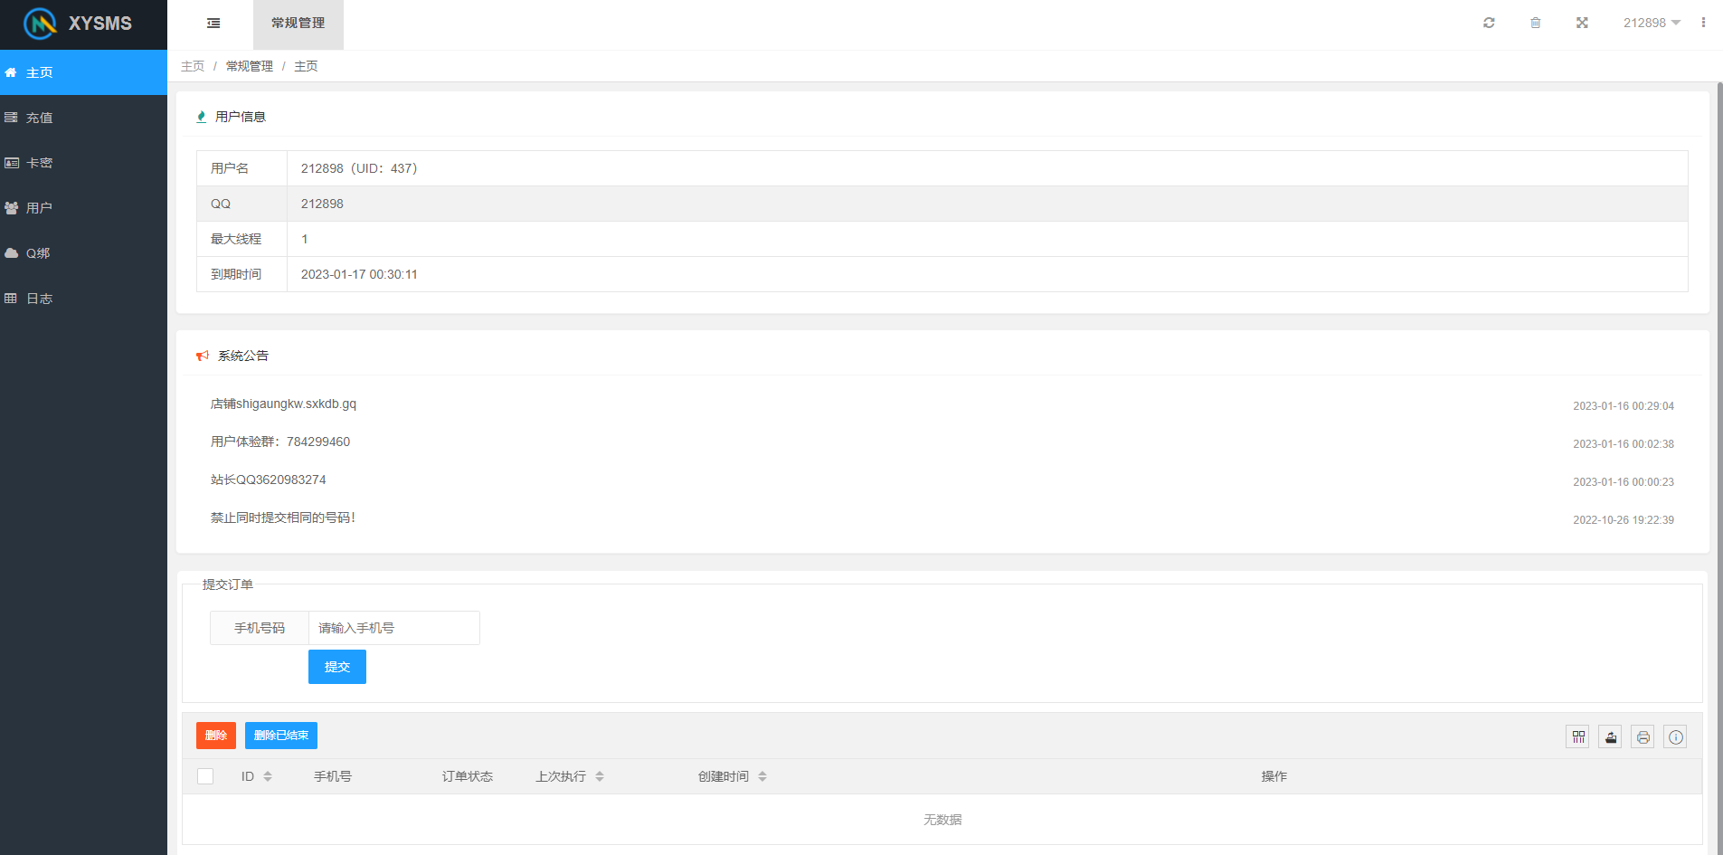Click the table print icon

click(1643, 737)
